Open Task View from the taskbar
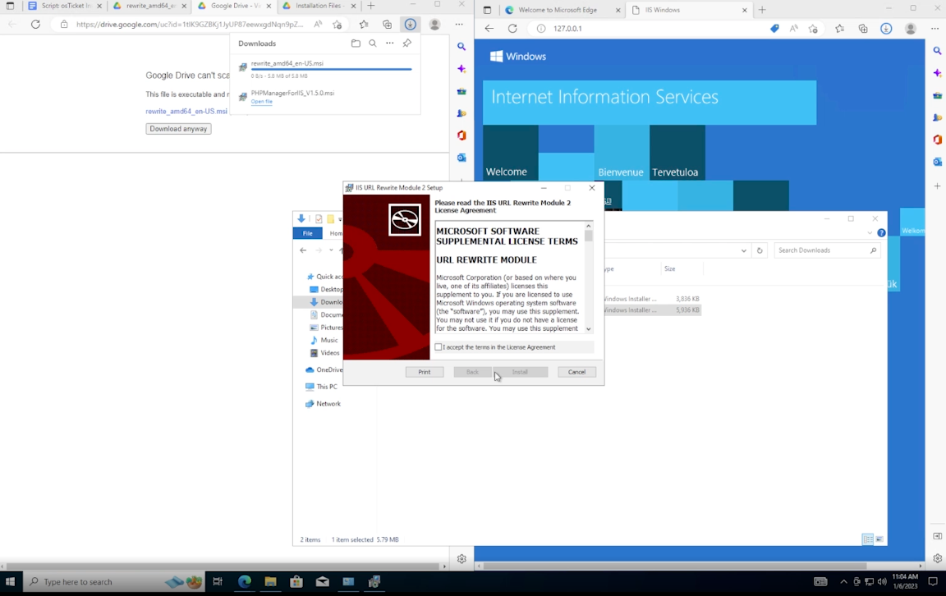The width and height of the screenshot is (946, 596). coord(218,581)
